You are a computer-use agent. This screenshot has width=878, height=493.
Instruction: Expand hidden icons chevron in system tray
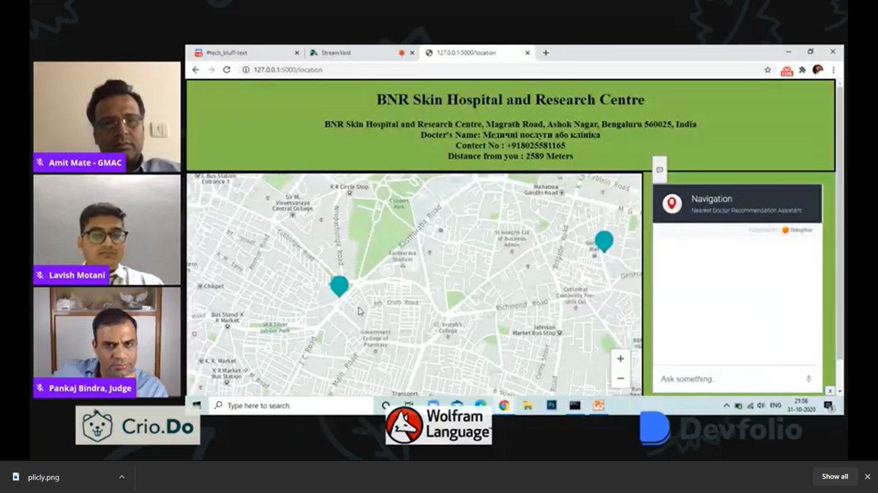tap(727, 404)
